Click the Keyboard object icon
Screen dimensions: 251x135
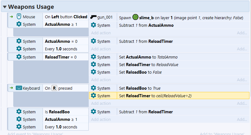coord(19,88)
